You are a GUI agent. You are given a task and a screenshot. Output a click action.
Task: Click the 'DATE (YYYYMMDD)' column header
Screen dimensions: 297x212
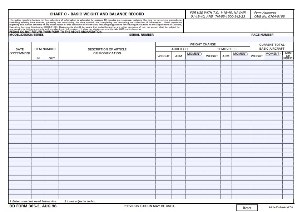[x=20, y=51]
